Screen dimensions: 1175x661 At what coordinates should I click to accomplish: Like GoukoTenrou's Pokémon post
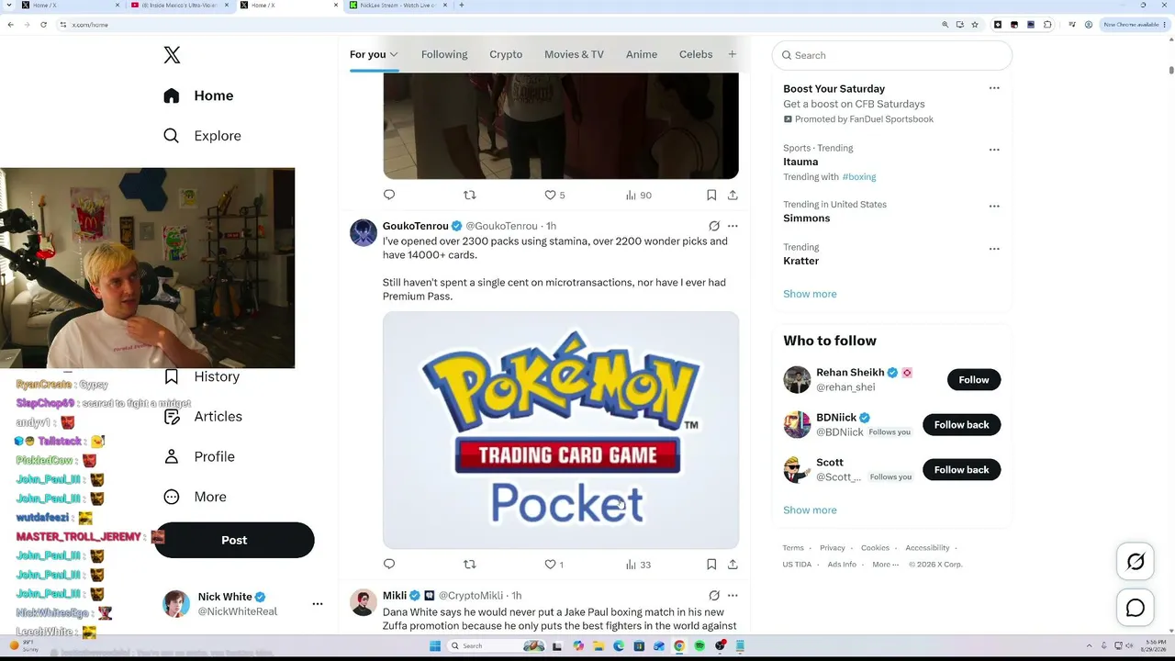click(554, 565)
